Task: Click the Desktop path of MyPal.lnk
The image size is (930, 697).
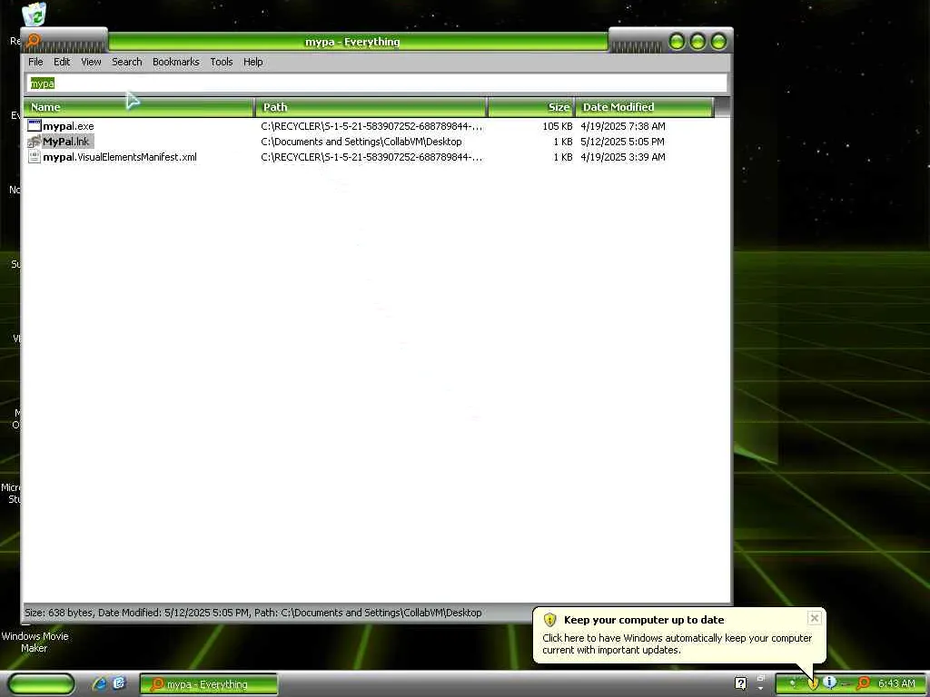Action: [361, 142]
